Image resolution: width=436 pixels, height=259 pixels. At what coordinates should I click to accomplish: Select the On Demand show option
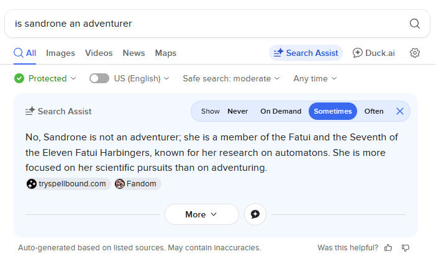(x=281, y=111)
